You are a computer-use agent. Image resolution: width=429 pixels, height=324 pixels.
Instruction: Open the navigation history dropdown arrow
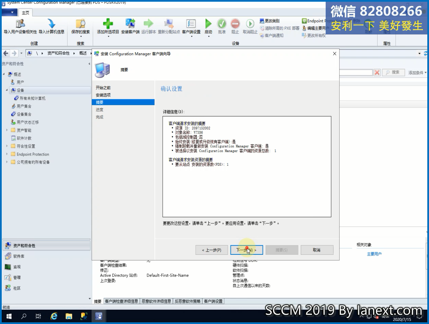[21, 53]
